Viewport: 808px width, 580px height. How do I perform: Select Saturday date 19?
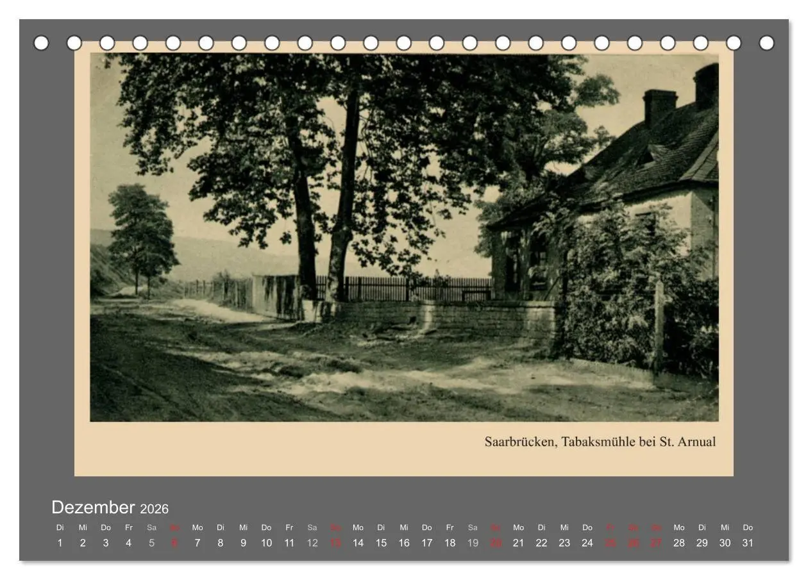tap(473, 543)
